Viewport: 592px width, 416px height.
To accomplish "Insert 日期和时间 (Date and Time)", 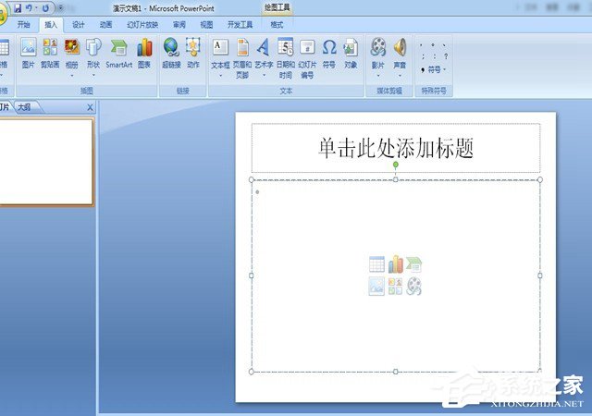I will 286,54.
